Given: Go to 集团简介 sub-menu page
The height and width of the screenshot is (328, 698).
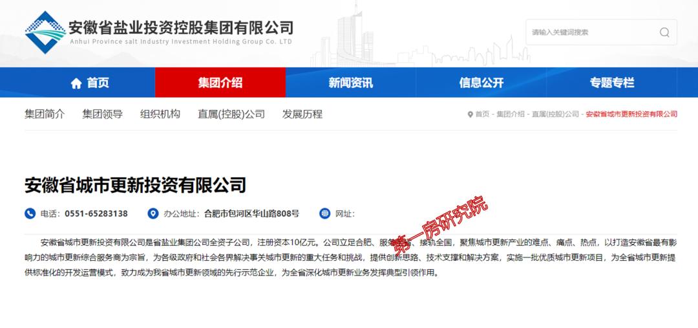Looking at the screenshot, I should [x=45, y=114].
